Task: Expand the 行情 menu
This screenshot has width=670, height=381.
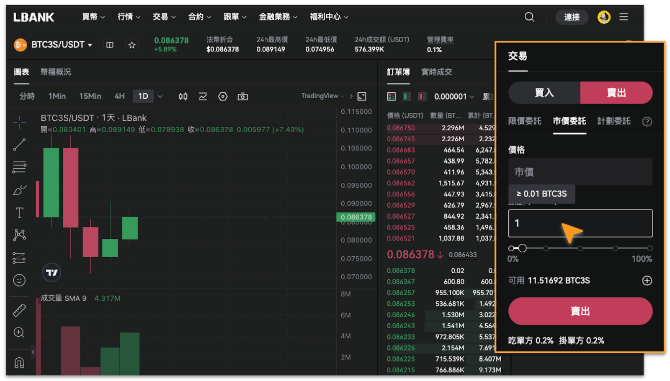Action: click(x=129, y=17)
